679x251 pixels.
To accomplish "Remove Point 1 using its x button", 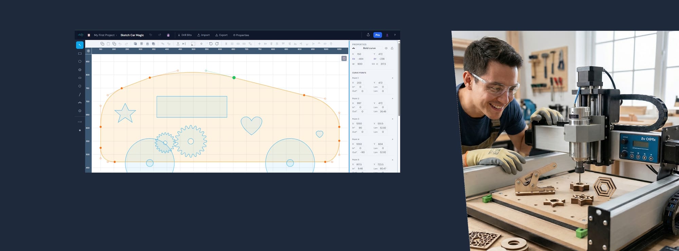I will click(x=392, y=78).
